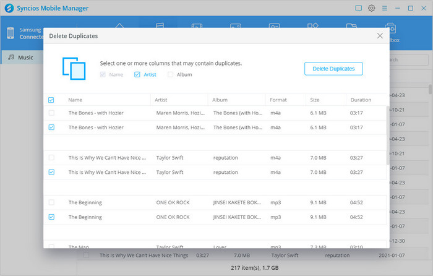Sort by Name column header
This screenshot has height=276, width=433.
[75, 100]
